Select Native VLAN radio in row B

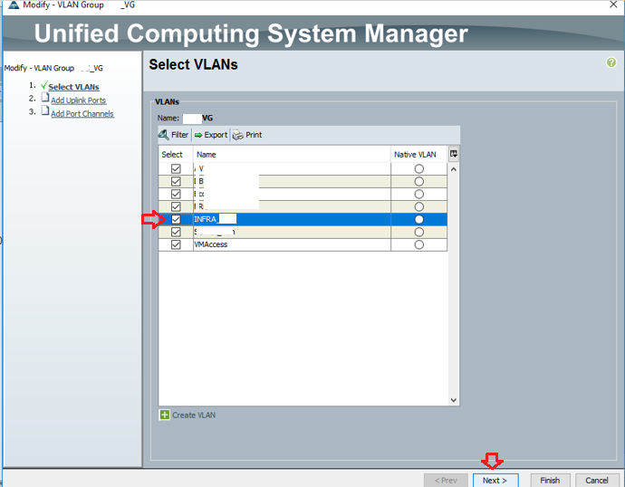coord(418,182)
